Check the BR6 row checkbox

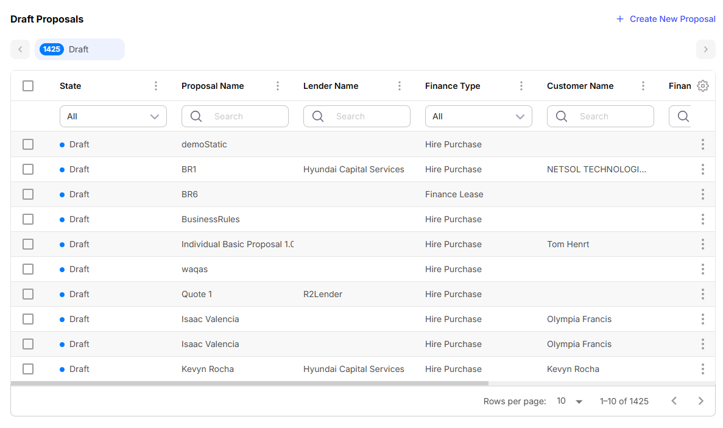click(28, 194)
